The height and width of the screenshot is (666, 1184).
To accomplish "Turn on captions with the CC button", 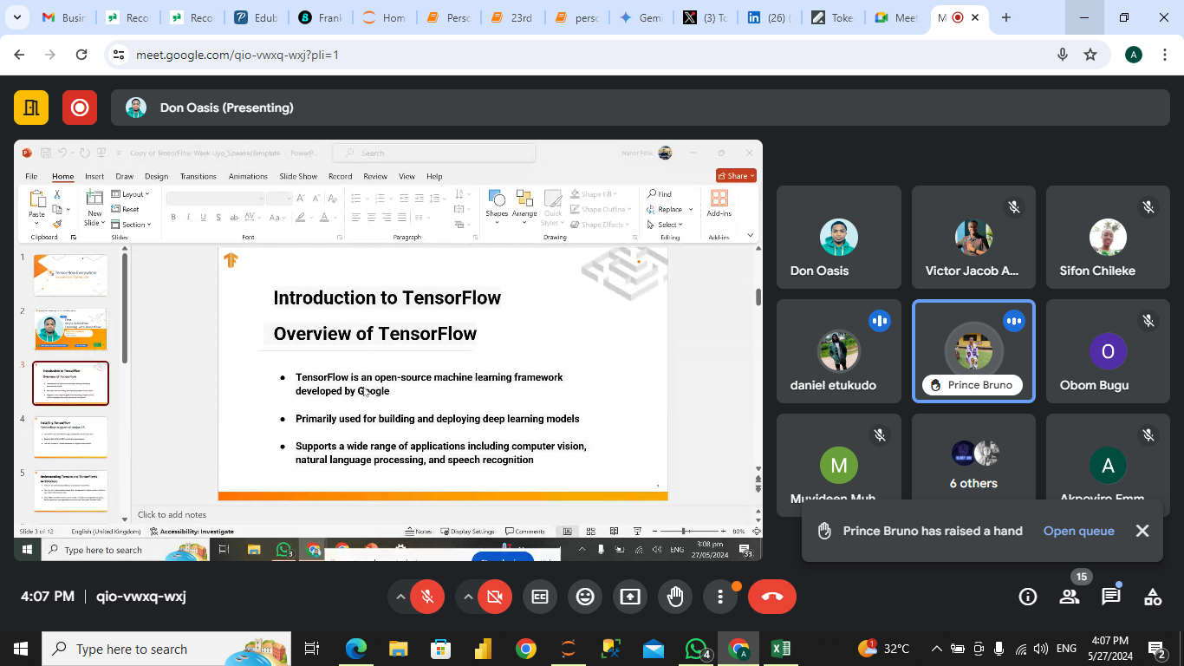I will pos(540,597).
